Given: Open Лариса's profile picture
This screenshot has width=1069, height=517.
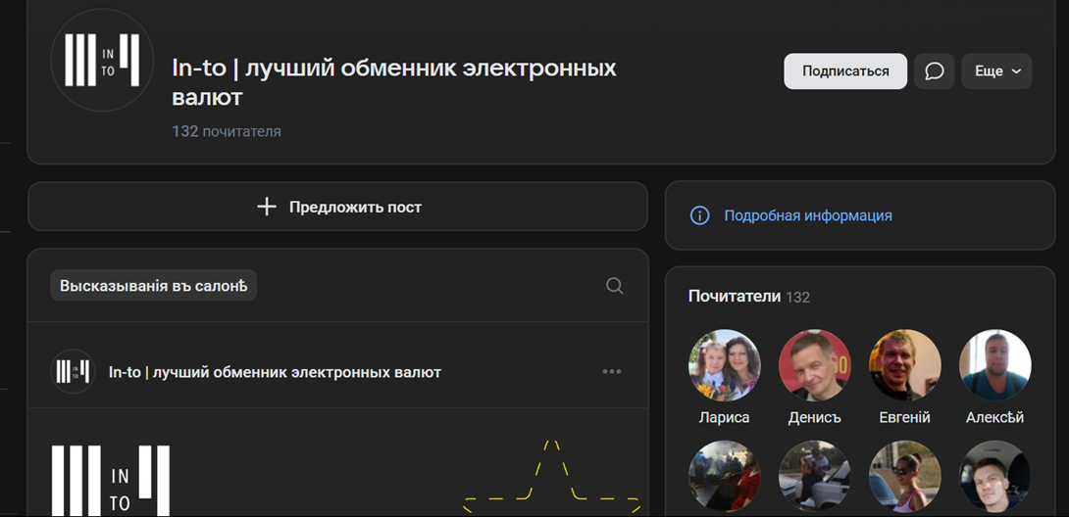Looking at the screenshot, I should 724,365.
